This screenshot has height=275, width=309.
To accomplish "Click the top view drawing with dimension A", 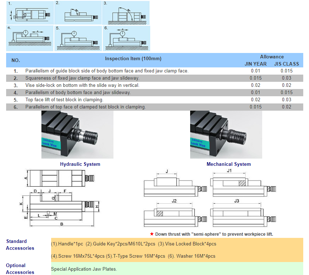I will [x=59, y=178].
